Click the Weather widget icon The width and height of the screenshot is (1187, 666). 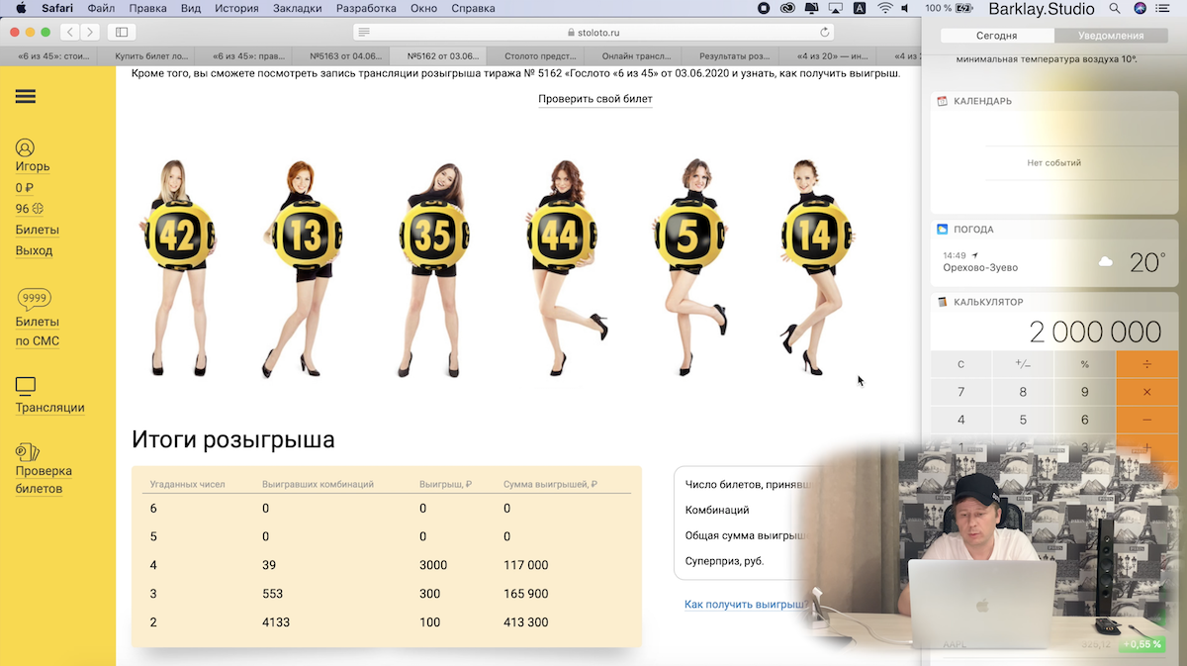click(943, 229)
